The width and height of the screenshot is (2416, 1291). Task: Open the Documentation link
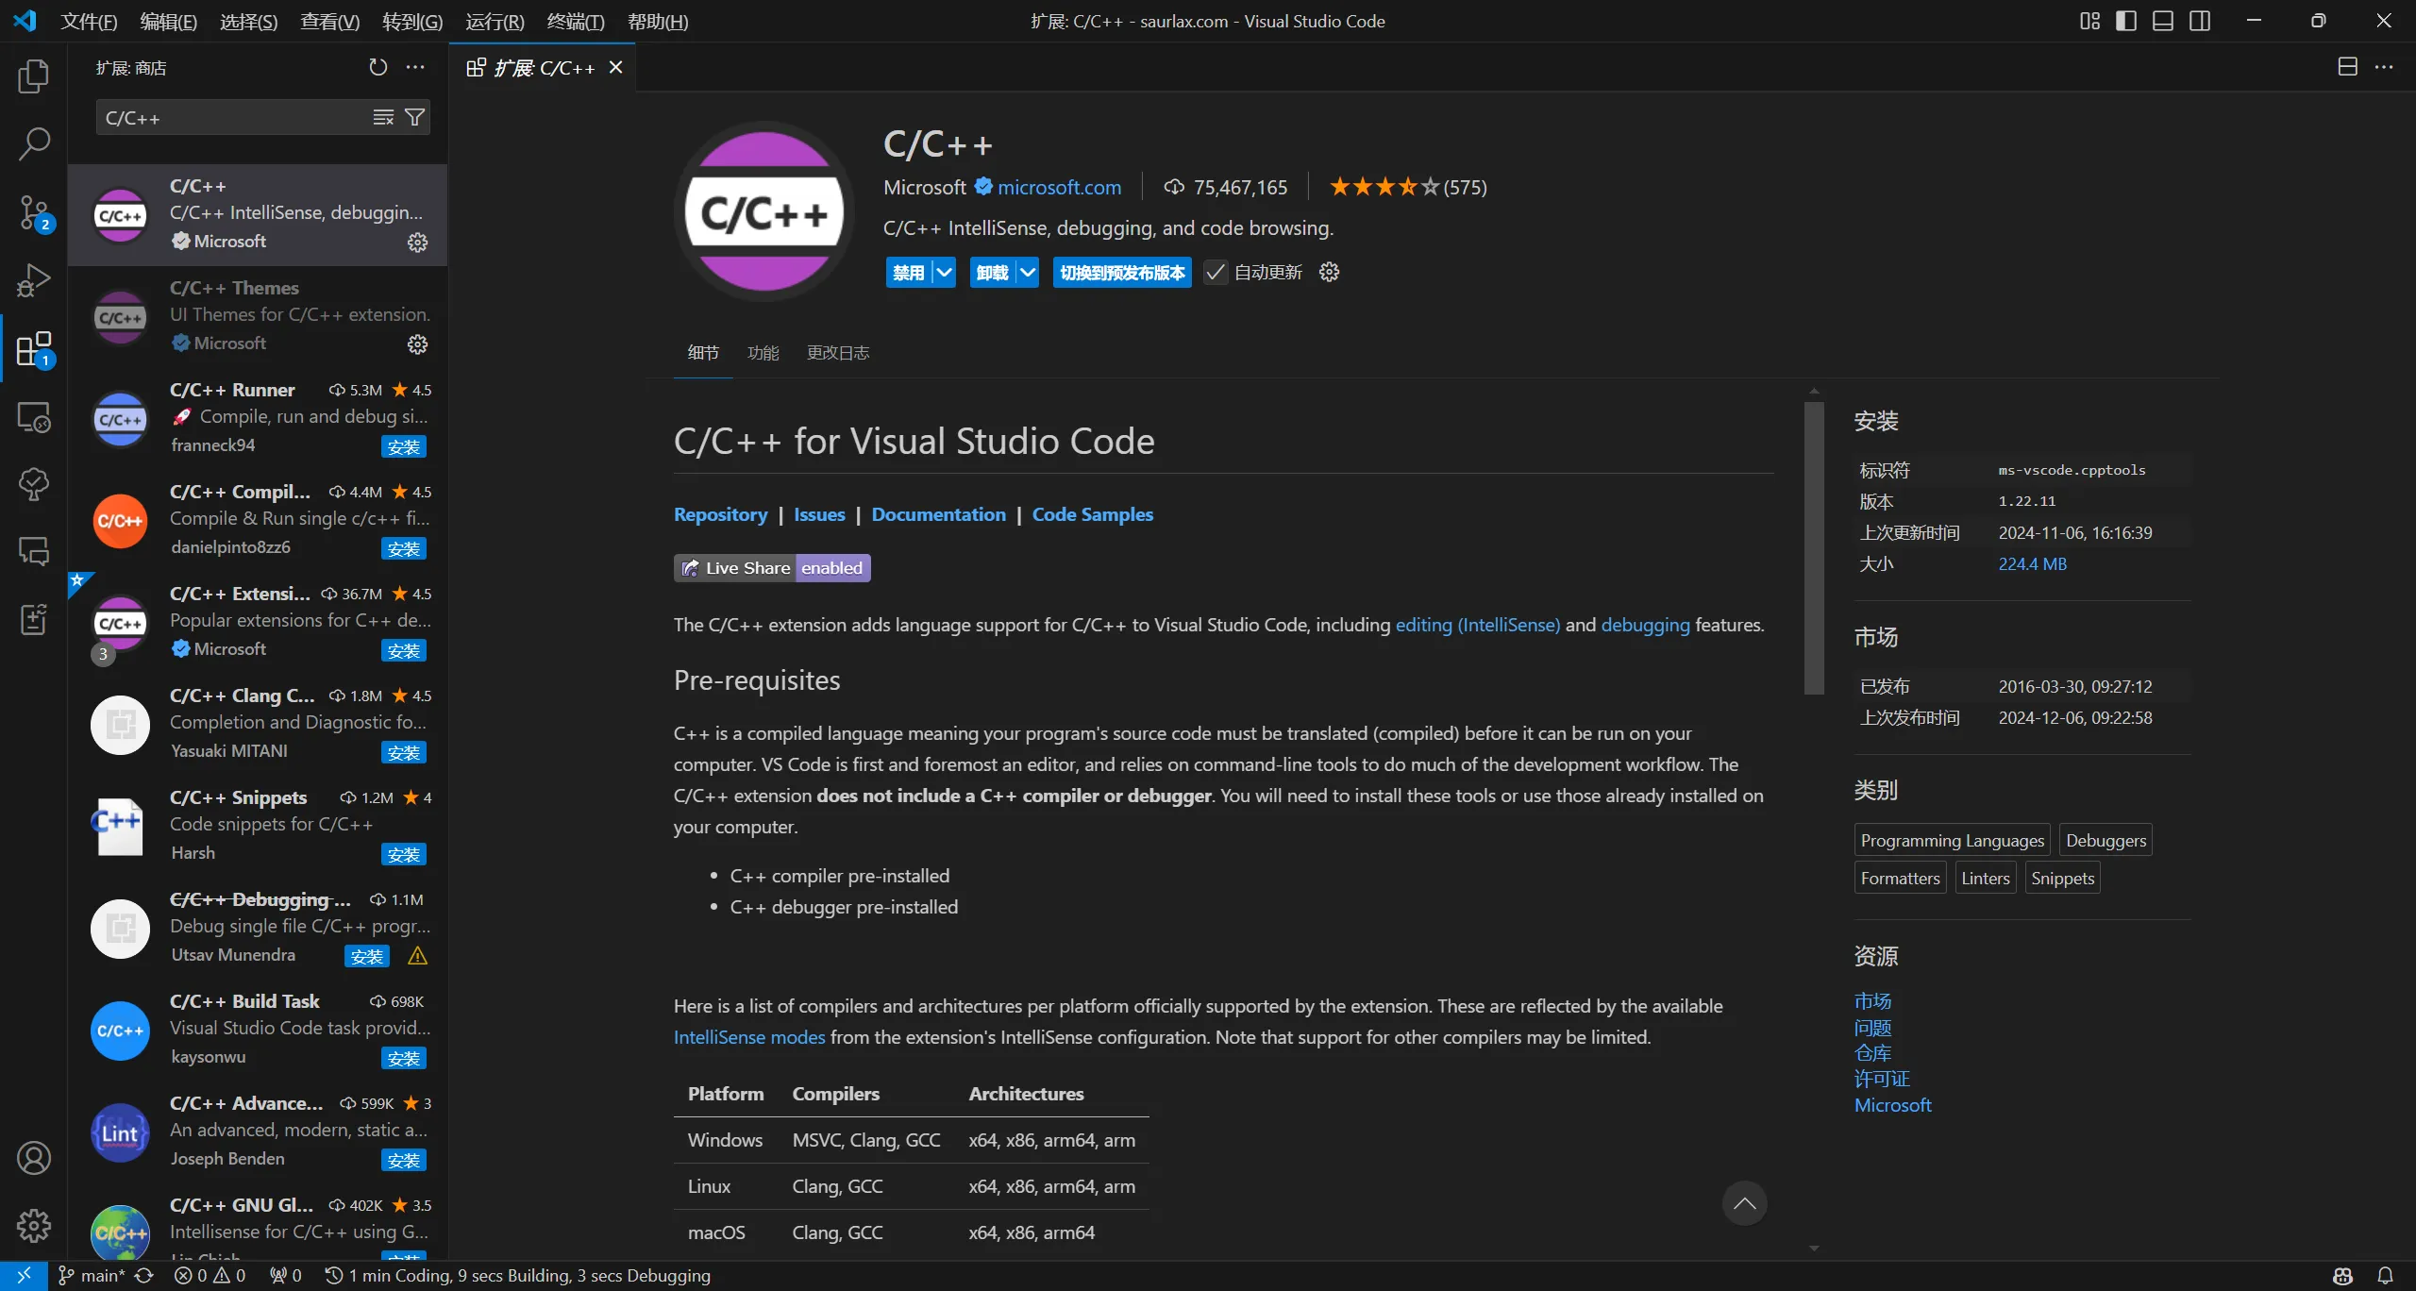(938, 514)
